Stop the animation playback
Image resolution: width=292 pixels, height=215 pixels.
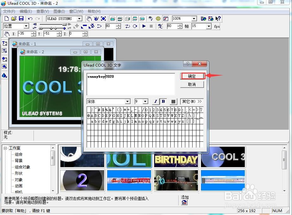tap(151, 26)
